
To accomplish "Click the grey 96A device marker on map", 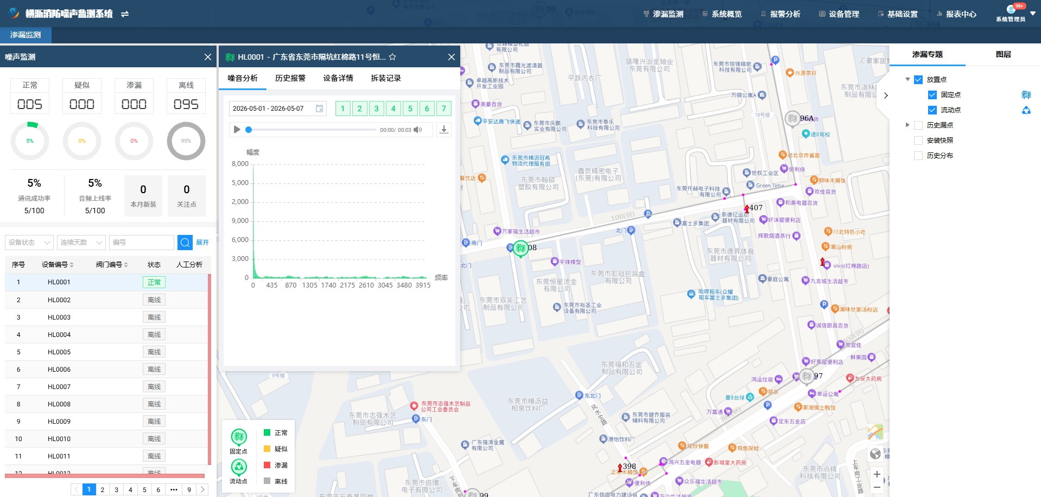I will coord(792,118).
